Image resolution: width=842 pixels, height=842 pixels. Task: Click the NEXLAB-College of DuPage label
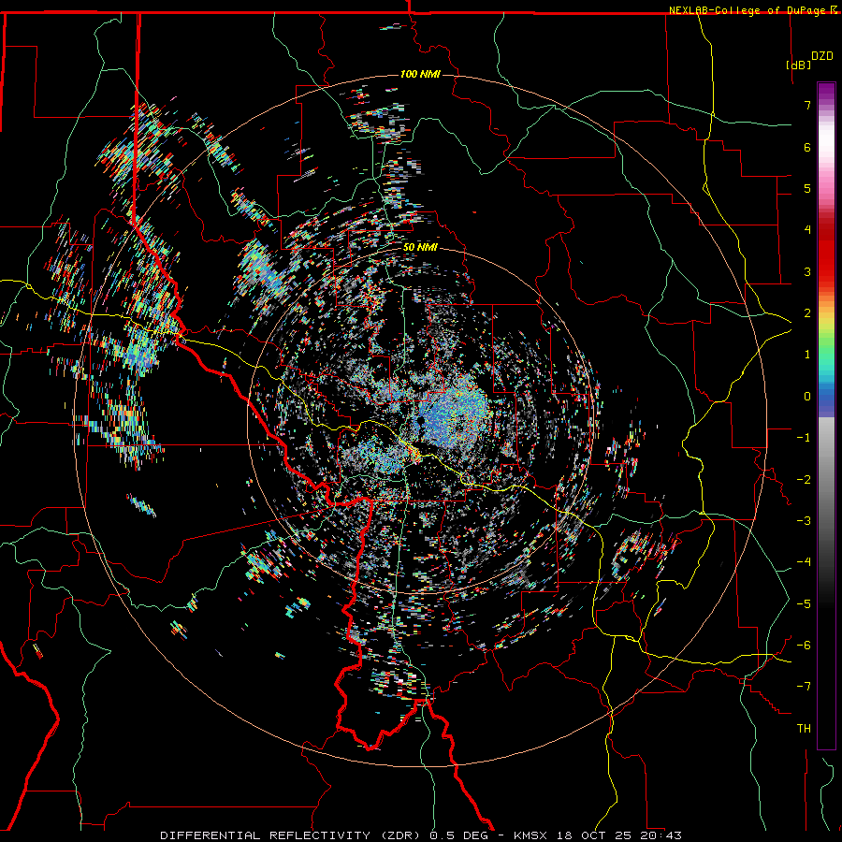coord(747,10)
